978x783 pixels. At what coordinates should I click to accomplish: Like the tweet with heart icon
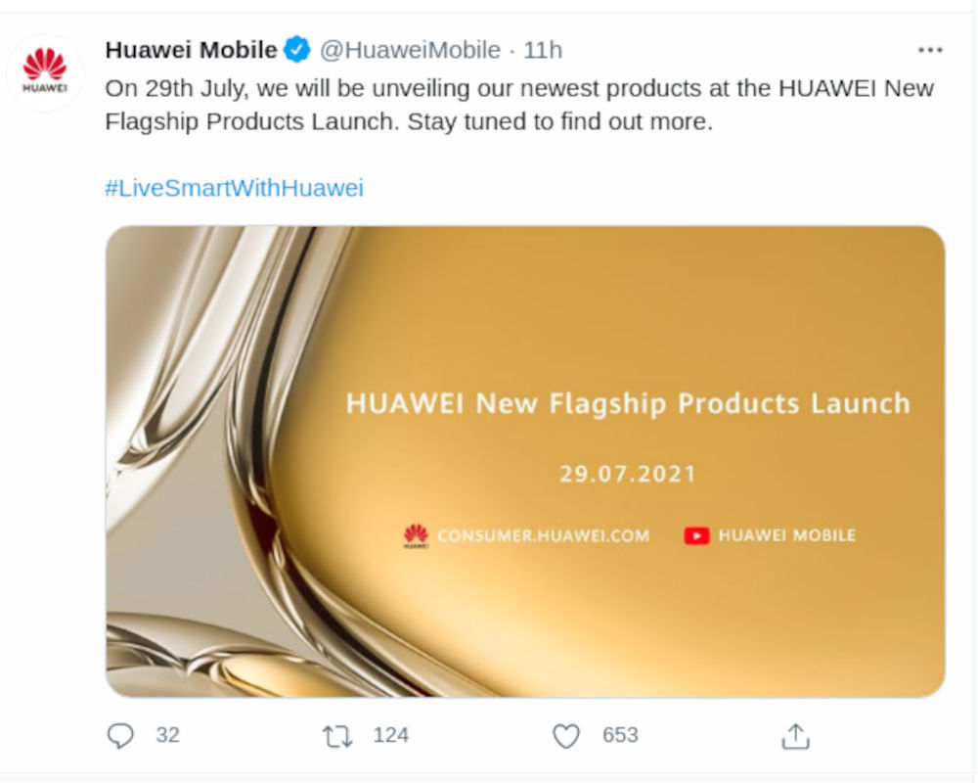pyautogui.click(x=566, y=736)
